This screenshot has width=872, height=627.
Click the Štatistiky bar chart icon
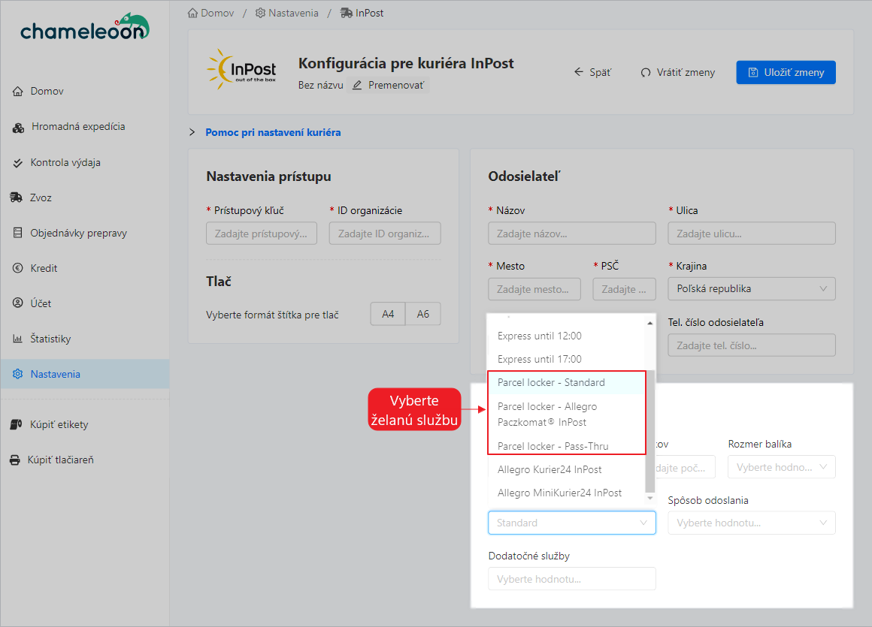pyautogui.click(x=18, y=339)
